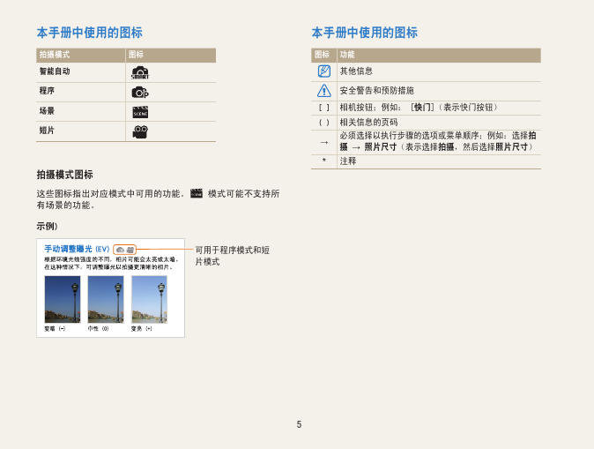Click the square brackets symbol
Image resolution: width=594 pixels, height=449 pixels.
[324, 108]
